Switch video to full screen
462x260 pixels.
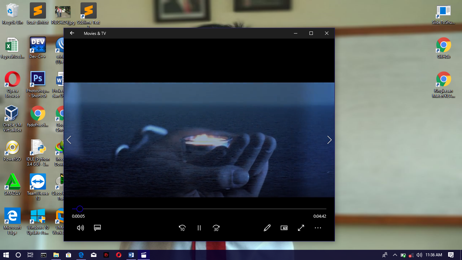click(x=301, y=228)
